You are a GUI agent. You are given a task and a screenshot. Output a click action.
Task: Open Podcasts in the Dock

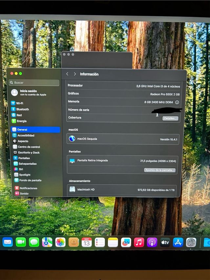coord(152,242)
